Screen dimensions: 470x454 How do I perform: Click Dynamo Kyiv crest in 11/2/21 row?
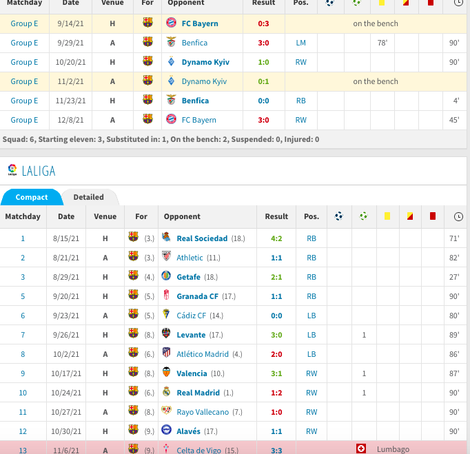[x=171, y=81]
